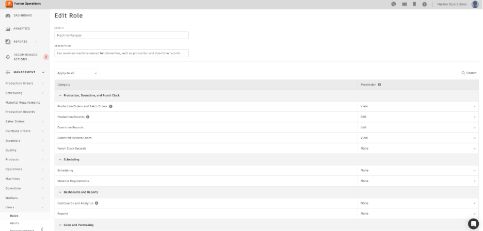Click info icon beside Production Records row

[88, 117]
